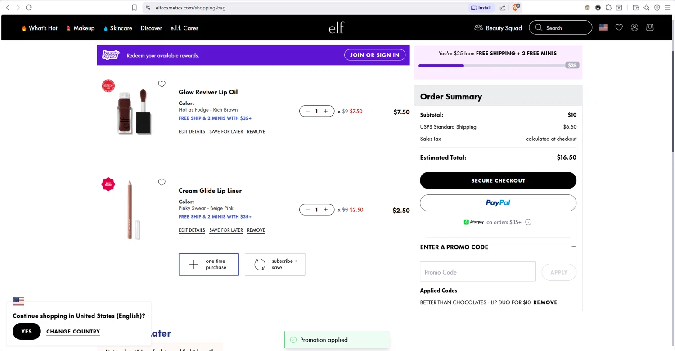Viewport: 675px width, 351px height.
Task: Bookmark this page in the browser
Action: [x=134, y=8]
